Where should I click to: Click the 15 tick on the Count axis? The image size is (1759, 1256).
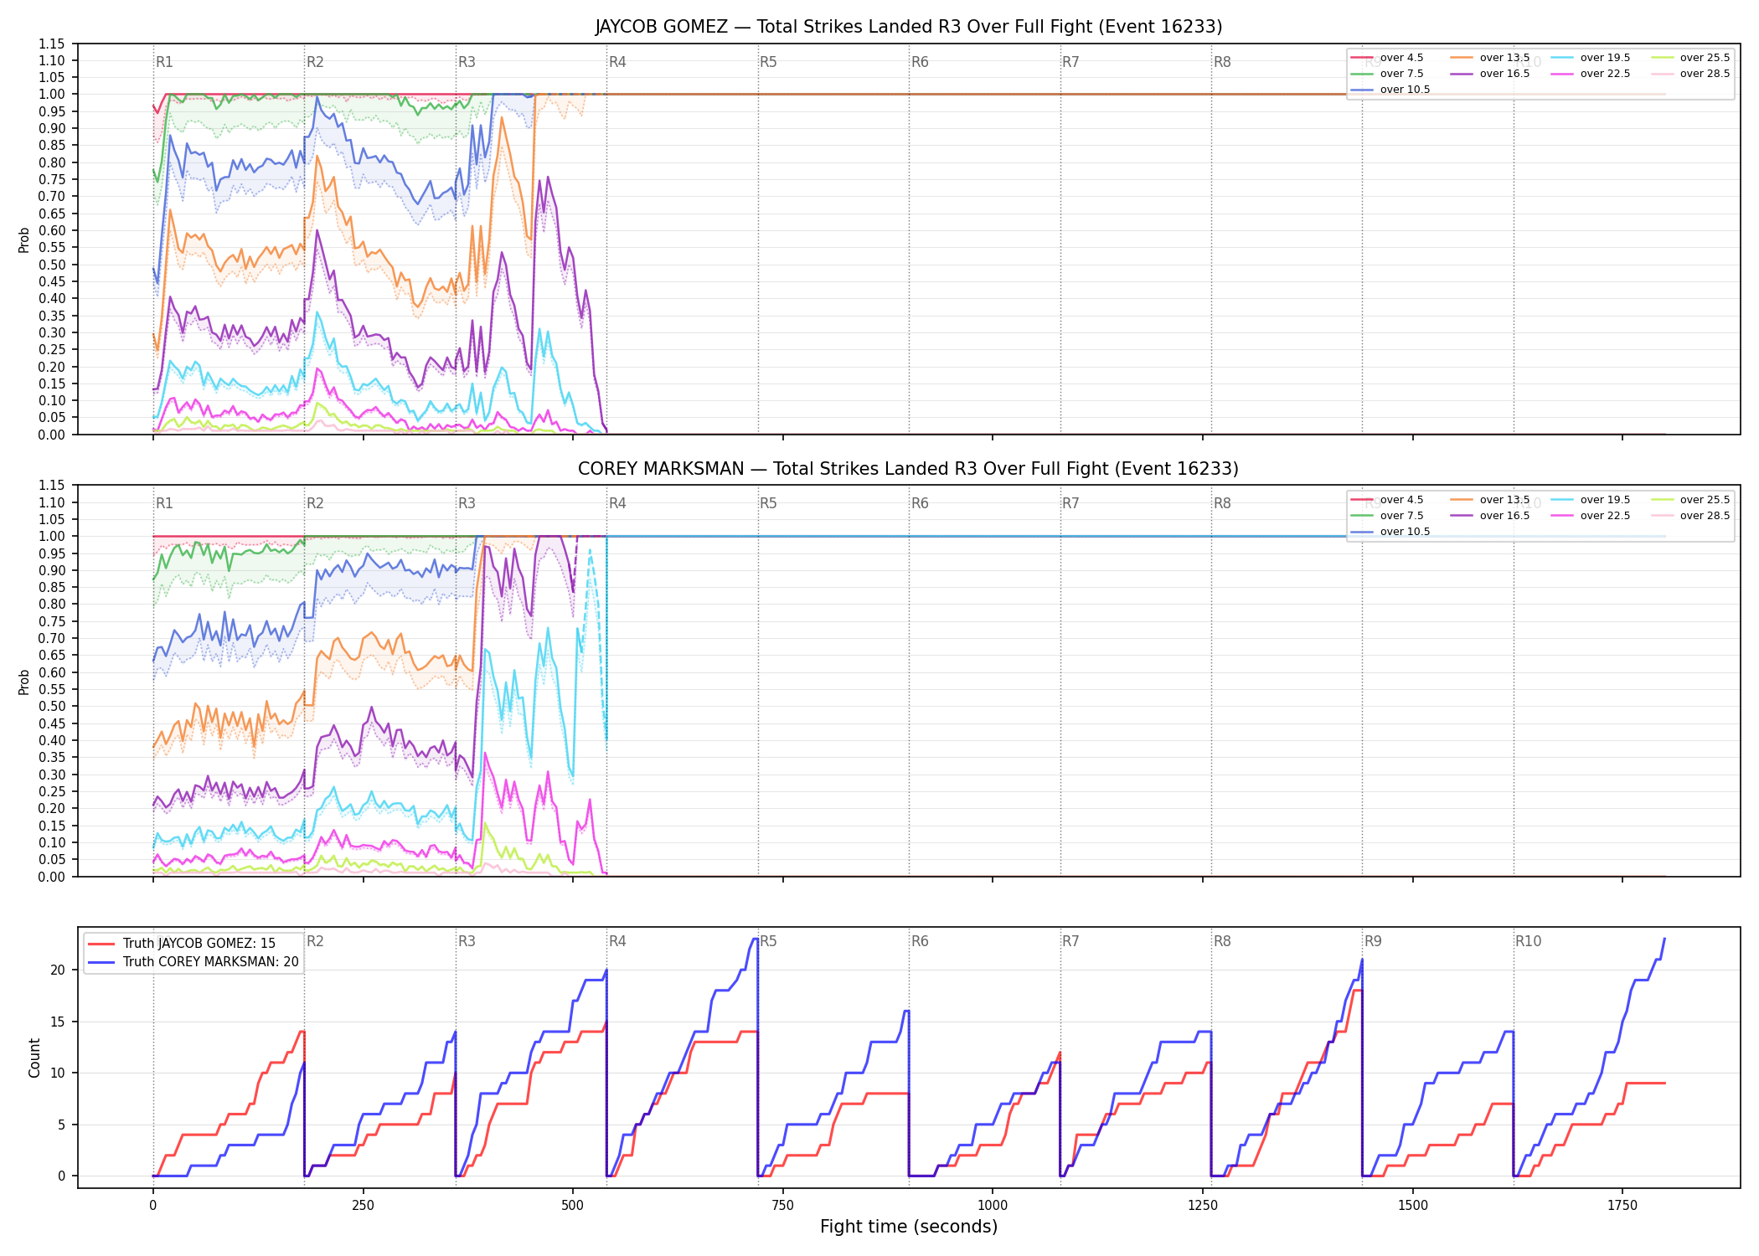58,1022
